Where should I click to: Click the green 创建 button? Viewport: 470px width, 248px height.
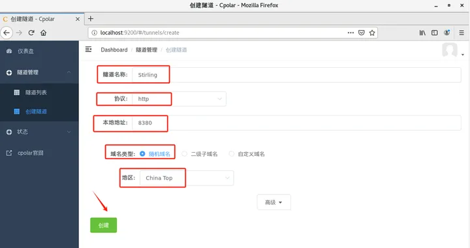[x=103, y=225]
